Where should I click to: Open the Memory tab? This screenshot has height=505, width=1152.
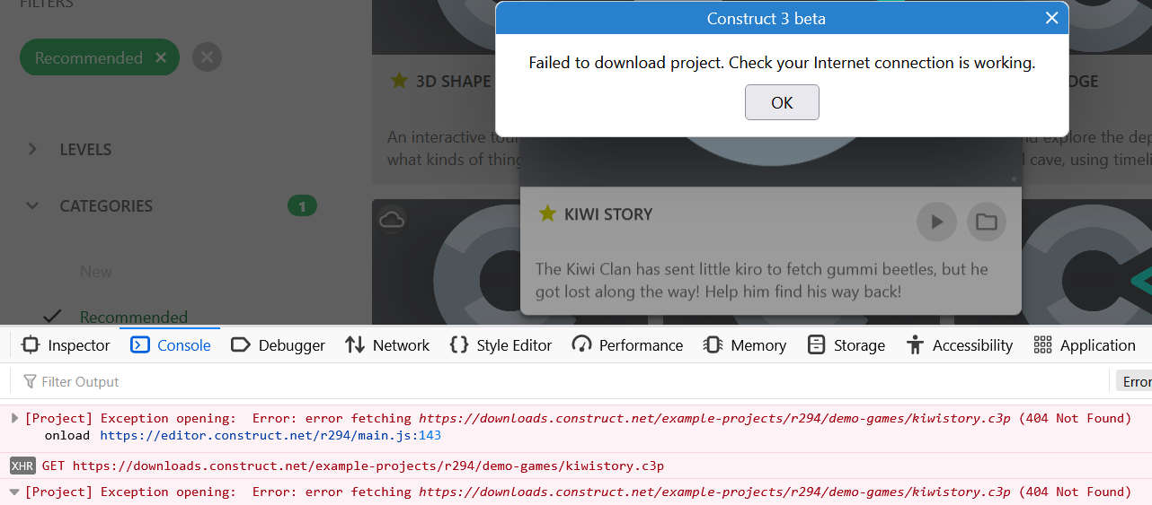point(745,345)
